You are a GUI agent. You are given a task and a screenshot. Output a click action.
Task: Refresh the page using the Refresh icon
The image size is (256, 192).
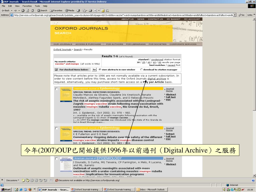click(x=27, y=10)
